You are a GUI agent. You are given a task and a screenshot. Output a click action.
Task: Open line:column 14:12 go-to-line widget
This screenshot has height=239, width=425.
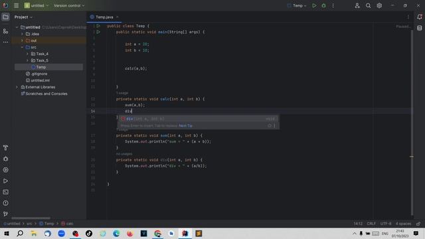(358, 224)
